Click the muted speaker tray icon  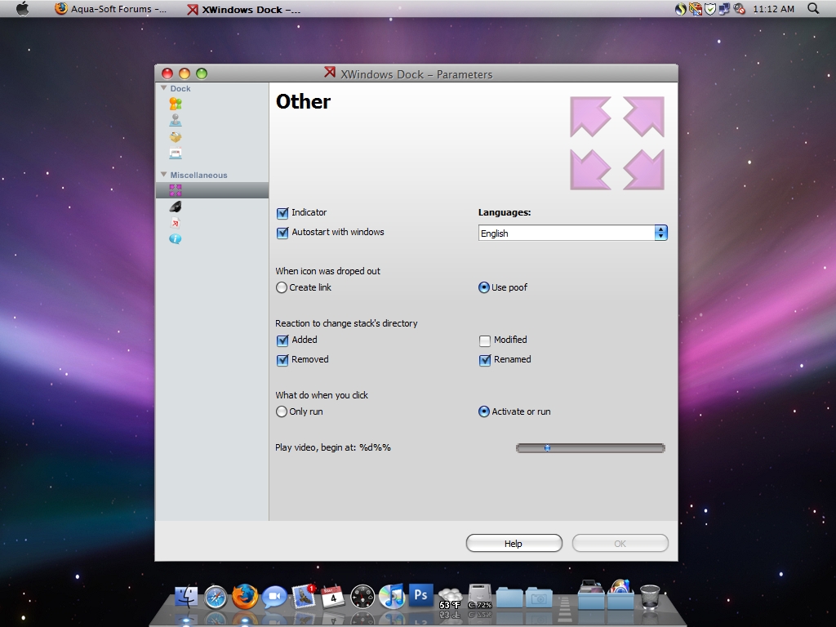click(739, 9)
